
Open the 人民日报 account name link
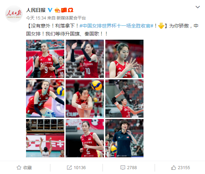click(x=36, y=10)
